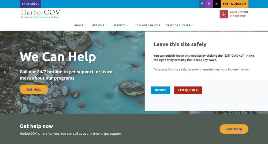Image resolution: width=268 pixels, height=144 pixels.
Task: Open the Instagram social icon
Action: tap(209, 4)
